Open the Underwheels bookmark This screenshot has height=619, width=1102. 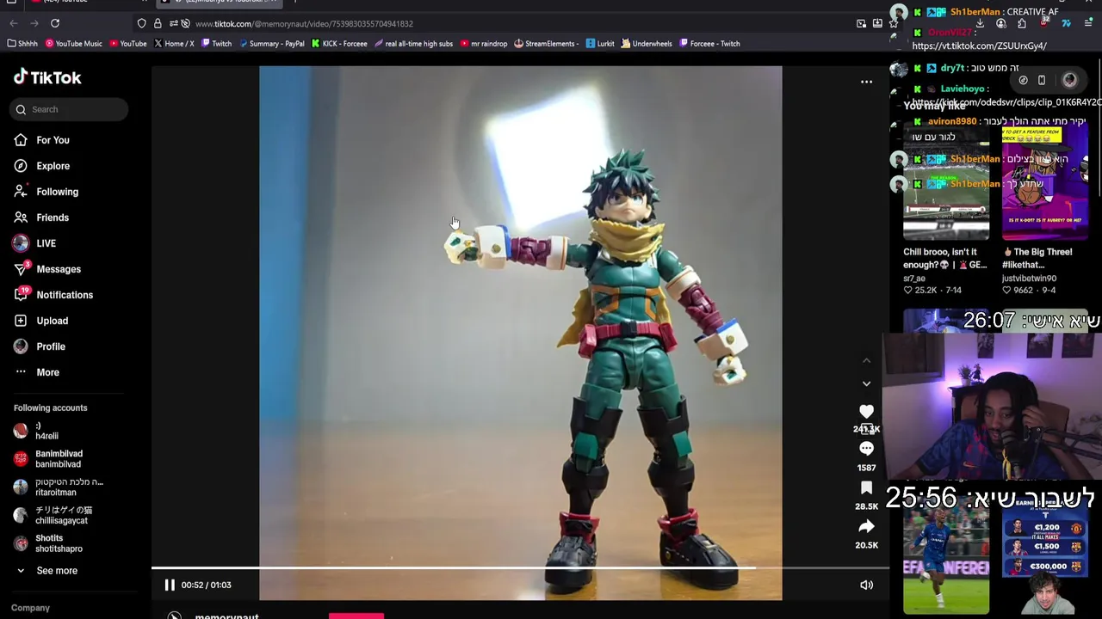point(647,43)
